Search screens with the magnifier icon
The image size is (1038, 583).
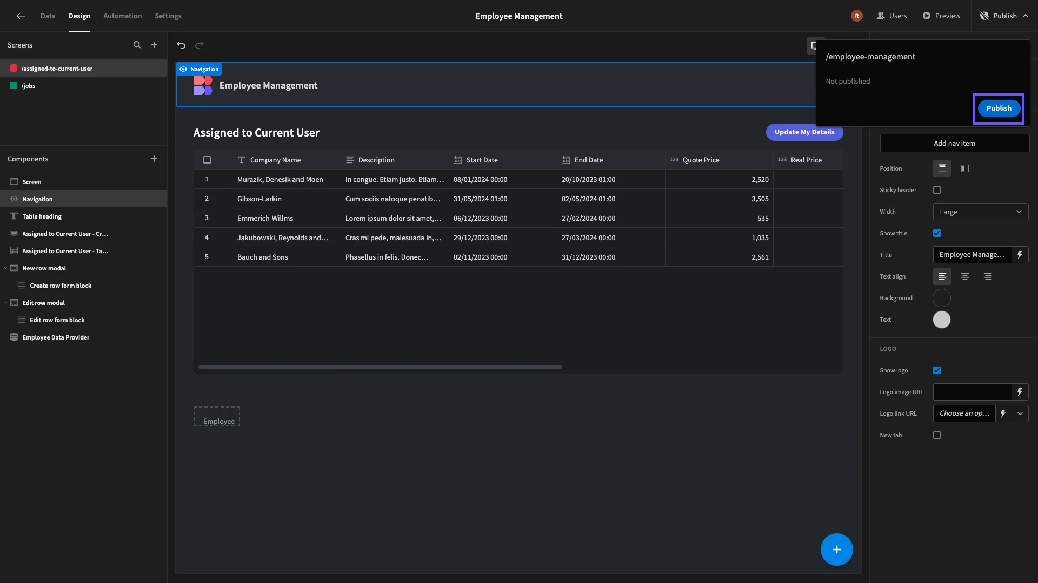[137, 45]
